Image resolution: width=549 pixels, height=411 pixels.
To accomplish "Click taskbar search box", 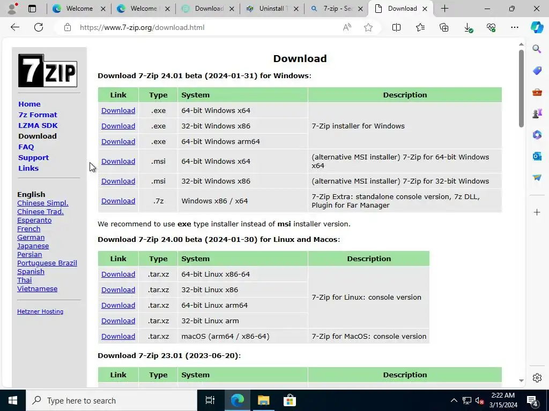I will (112, 400).
